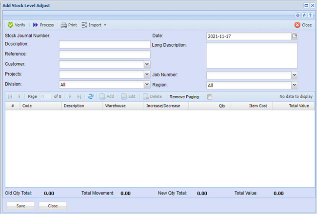
Task: Expand the Projects dropdown
Action: tap(147, 74)
